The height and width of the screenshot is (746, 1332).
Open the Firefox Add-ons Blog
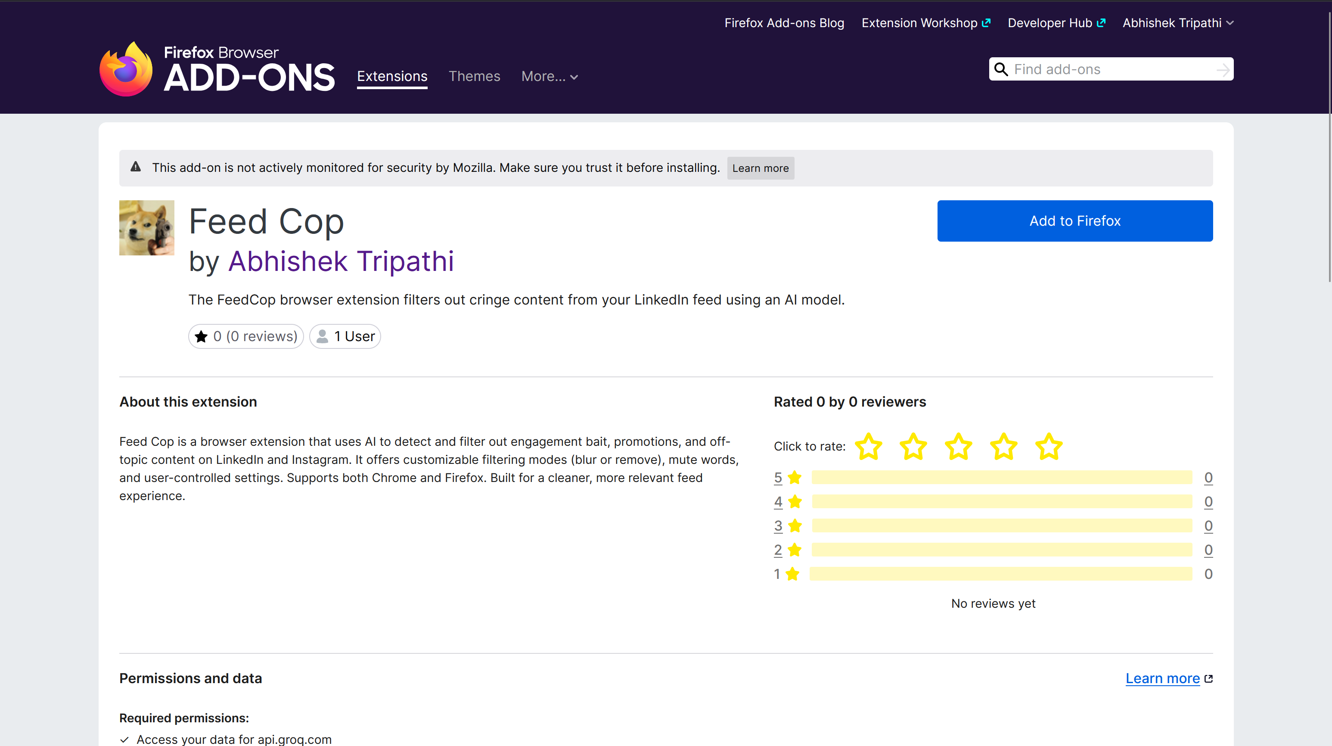tap(784, 22)
